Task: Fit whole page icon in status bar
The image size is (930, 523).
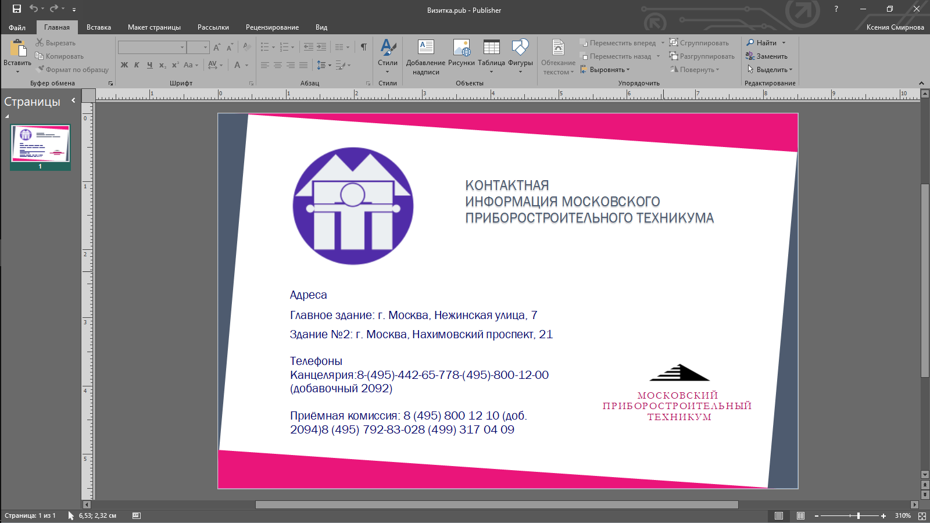Action: 922,516
